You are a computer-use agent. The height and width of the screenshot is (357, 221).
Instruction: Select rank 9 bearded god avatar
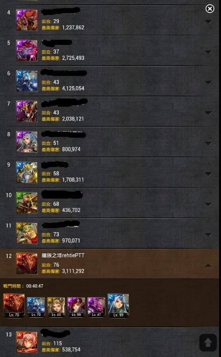pos(27,172)
